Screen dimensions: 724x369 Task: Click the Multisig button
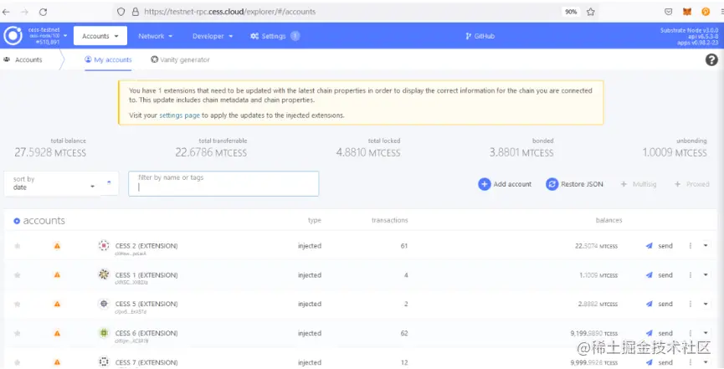pos(639,184)
